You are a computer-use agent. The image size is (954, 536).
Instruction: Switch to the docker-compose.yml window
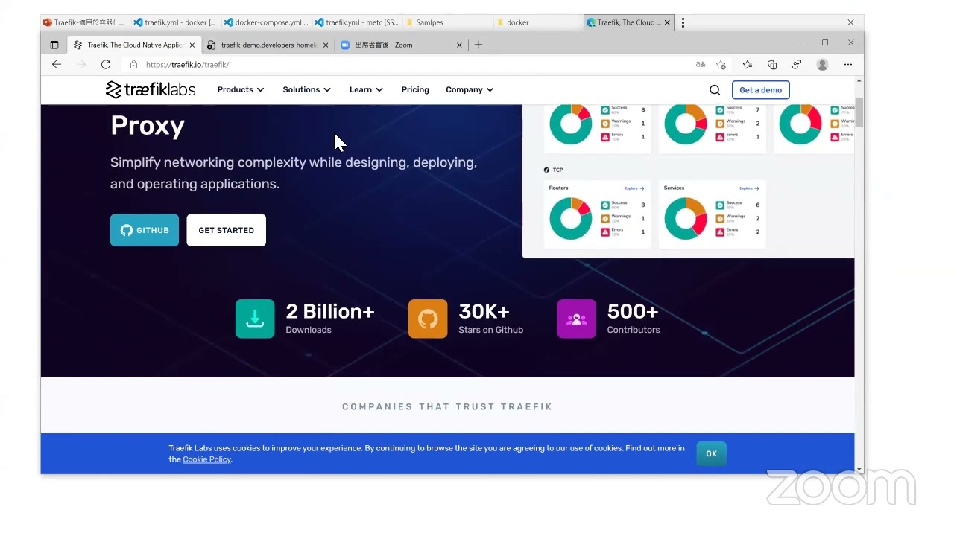266,22
